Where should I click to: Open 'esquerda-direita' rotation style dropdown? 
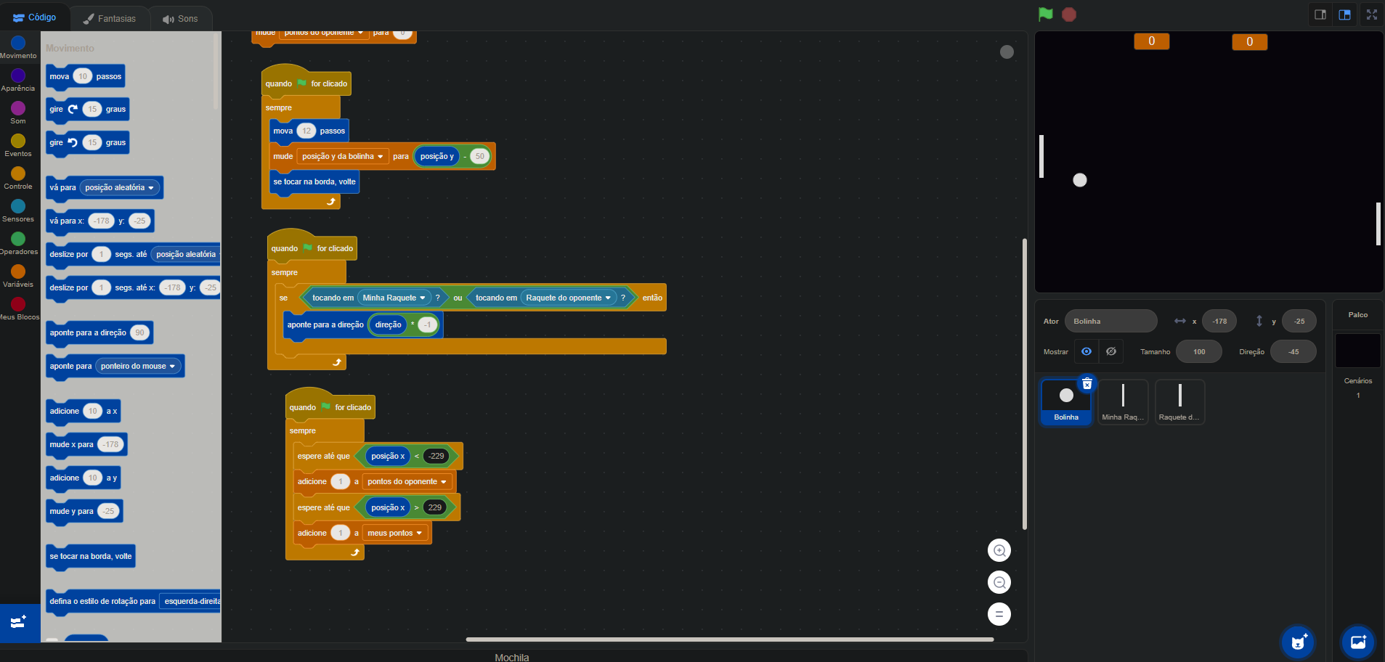click(x=190, y=602)
